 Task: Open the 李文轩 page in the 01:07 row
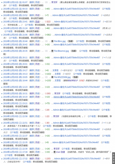click(x=54, y=2)
